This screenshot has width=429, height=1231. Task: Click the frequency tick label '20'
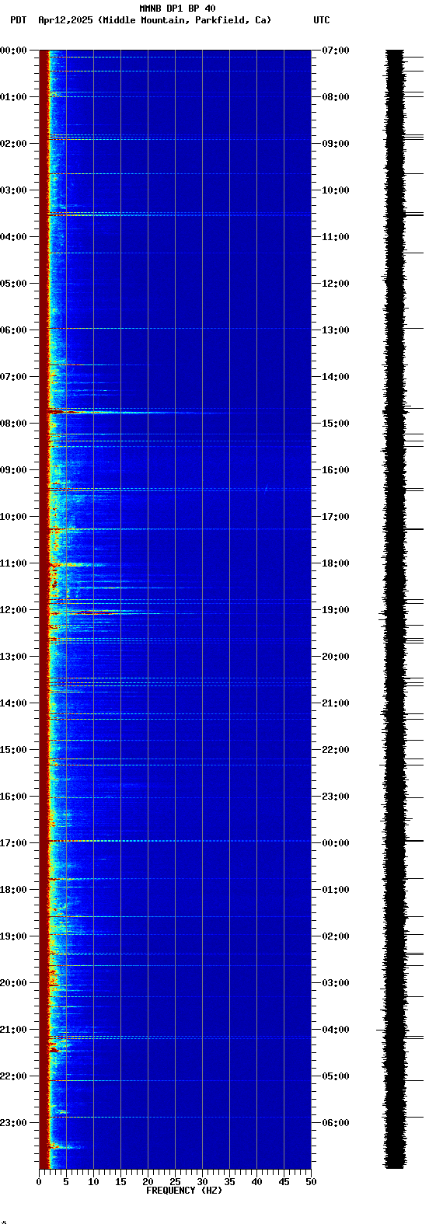[x=148, y=1182]
